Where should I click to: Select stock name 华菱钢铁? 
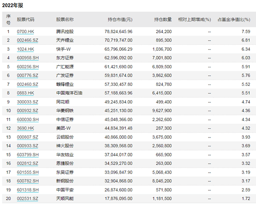[65, 111]
